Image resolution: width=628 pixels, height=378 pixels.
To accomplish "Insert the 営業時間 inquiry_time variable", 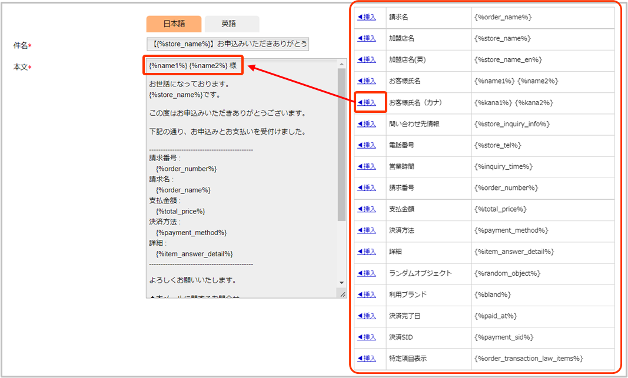I will [367, 166].
